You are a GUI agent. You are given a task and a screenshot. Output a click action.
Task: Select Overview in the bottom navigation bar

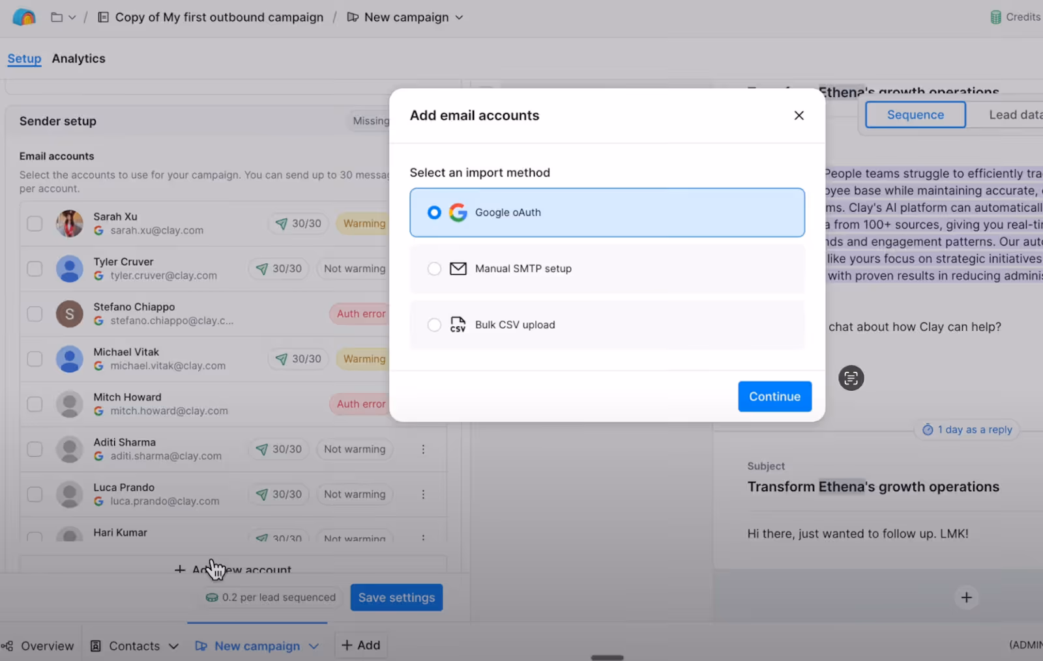coord(39,645)
